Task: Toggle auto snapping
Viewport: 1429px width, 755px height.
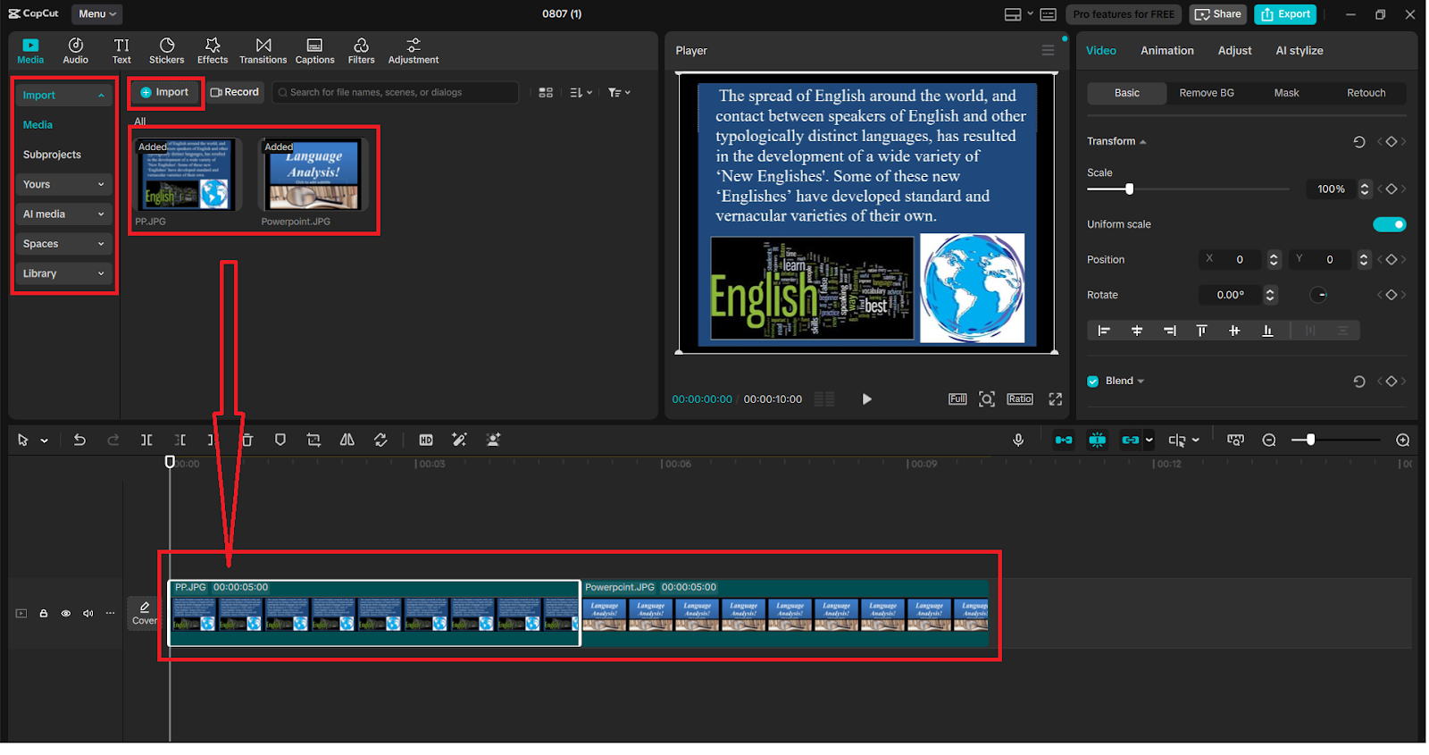Action: point(1098,440)
